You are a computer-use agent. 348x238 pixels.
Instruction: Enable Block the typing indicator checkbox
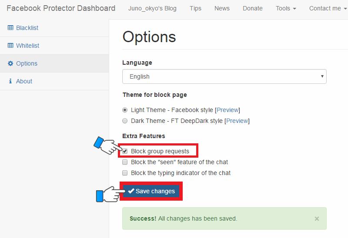coord(125,173)
